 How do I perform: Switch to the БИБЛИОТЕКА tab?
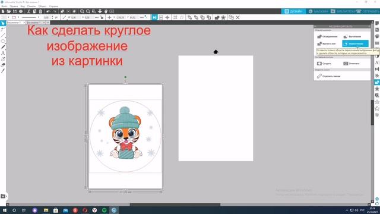pos(343,11)
